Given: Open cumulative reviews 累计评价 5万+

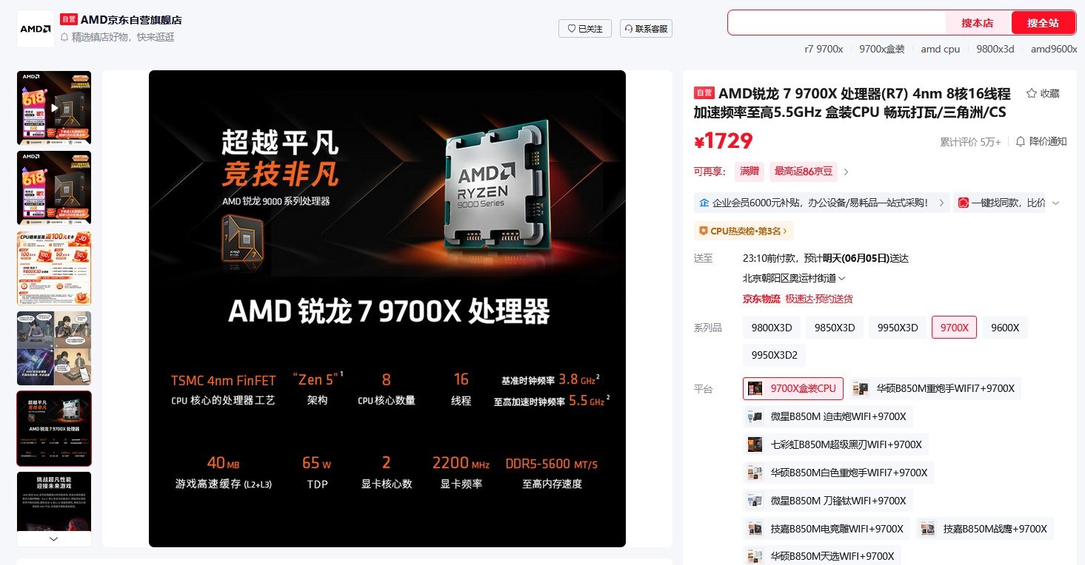Looking at the screenshot, I should click(970, 142).
